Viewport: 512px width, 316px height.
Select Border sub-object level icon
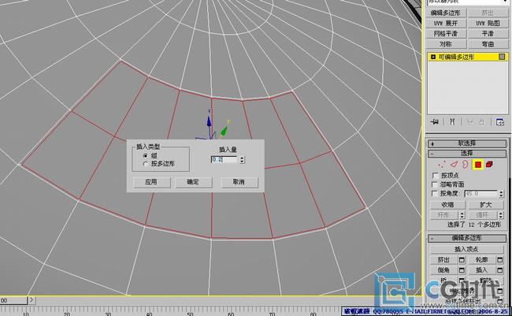(465, 165)
